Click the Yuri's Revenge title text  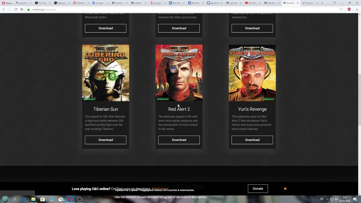[x=252, y=109]
